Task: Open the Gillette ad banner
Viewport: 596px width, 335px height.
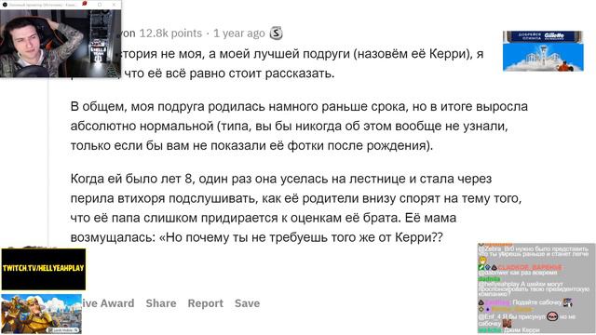Action: coord(543,51)
